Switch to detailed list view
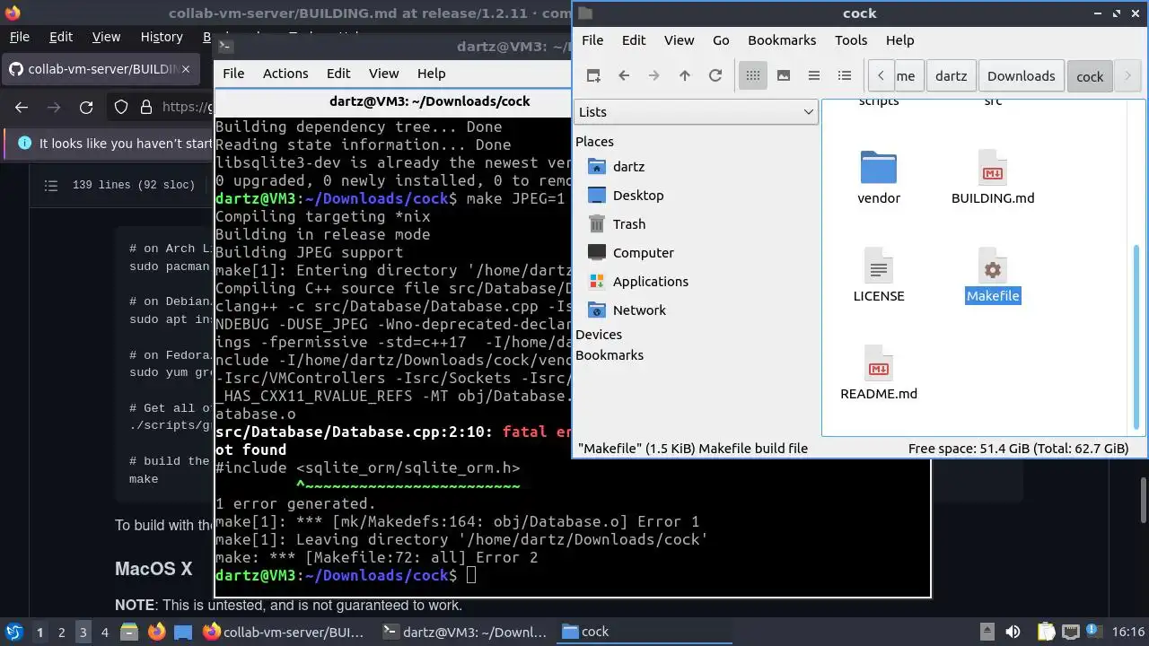The width and height of the screenshot is (1149, 646). click(845, 75)
